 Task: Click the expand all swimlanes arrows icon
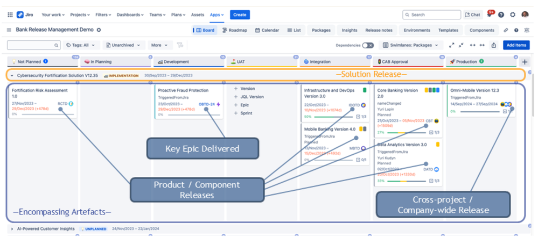[452, 45]
